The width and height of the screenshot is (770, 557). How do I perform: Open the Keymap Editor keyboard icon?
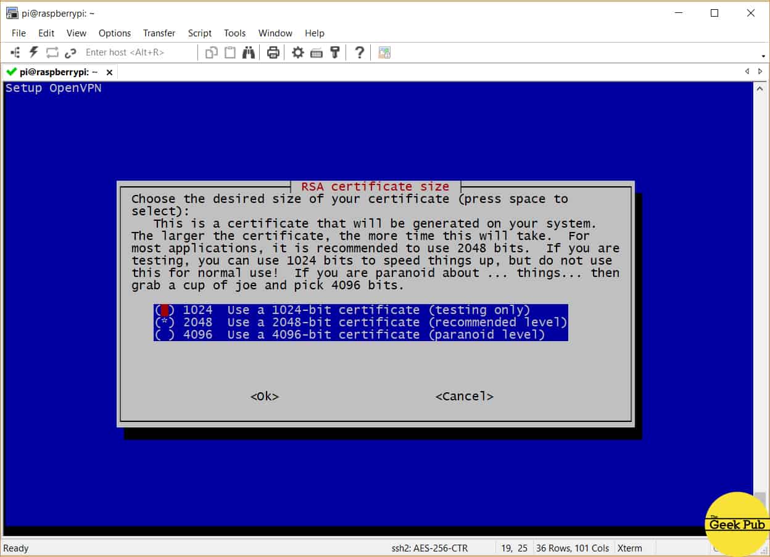pyautogui.click(x=317, y=52)
